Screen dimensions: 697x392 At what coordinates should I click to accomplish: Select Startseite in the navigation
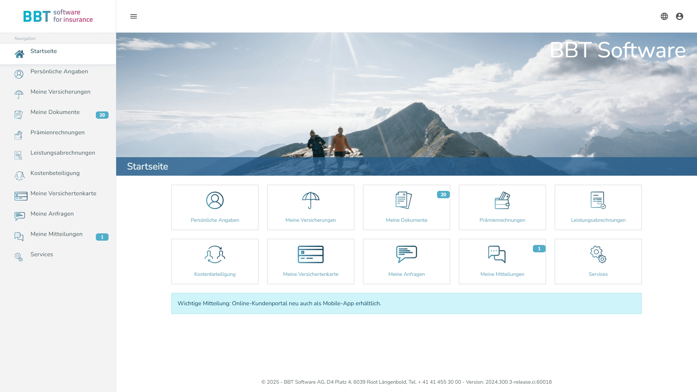tap(58, 54)
